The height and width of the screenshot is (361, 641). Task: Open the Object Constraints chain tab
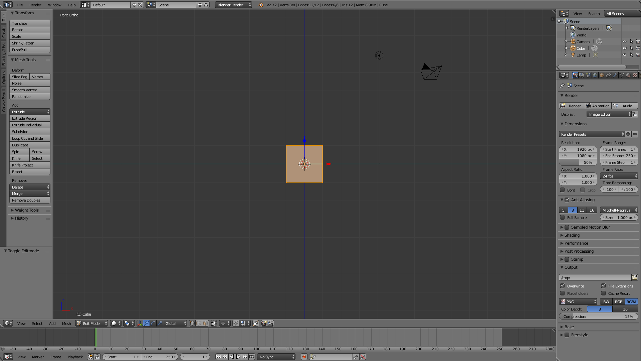click(608, 75)
